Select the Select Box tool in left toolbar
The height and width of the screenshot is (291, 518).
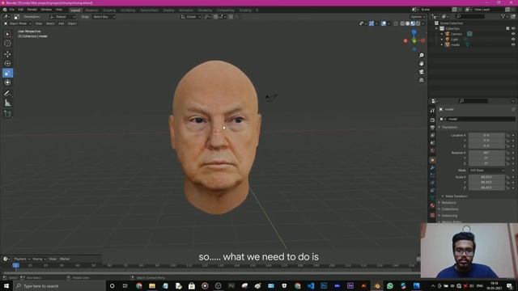7,34
